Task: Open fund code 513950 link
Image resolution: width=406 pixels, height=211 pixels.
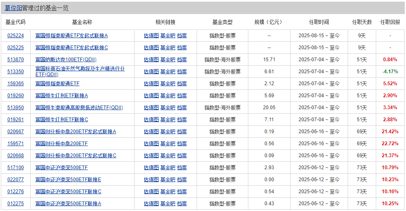Action: pos(16,108)
